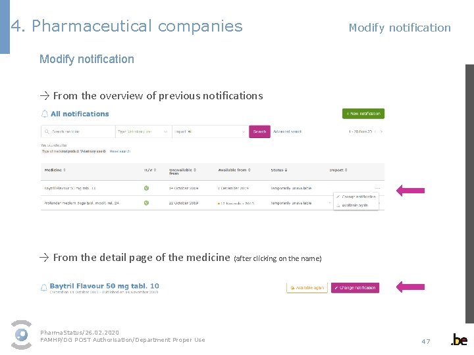The width and height of the screenshot is (474, 355).
Task: Click the pink Change notification button
Action: (355, 288)
